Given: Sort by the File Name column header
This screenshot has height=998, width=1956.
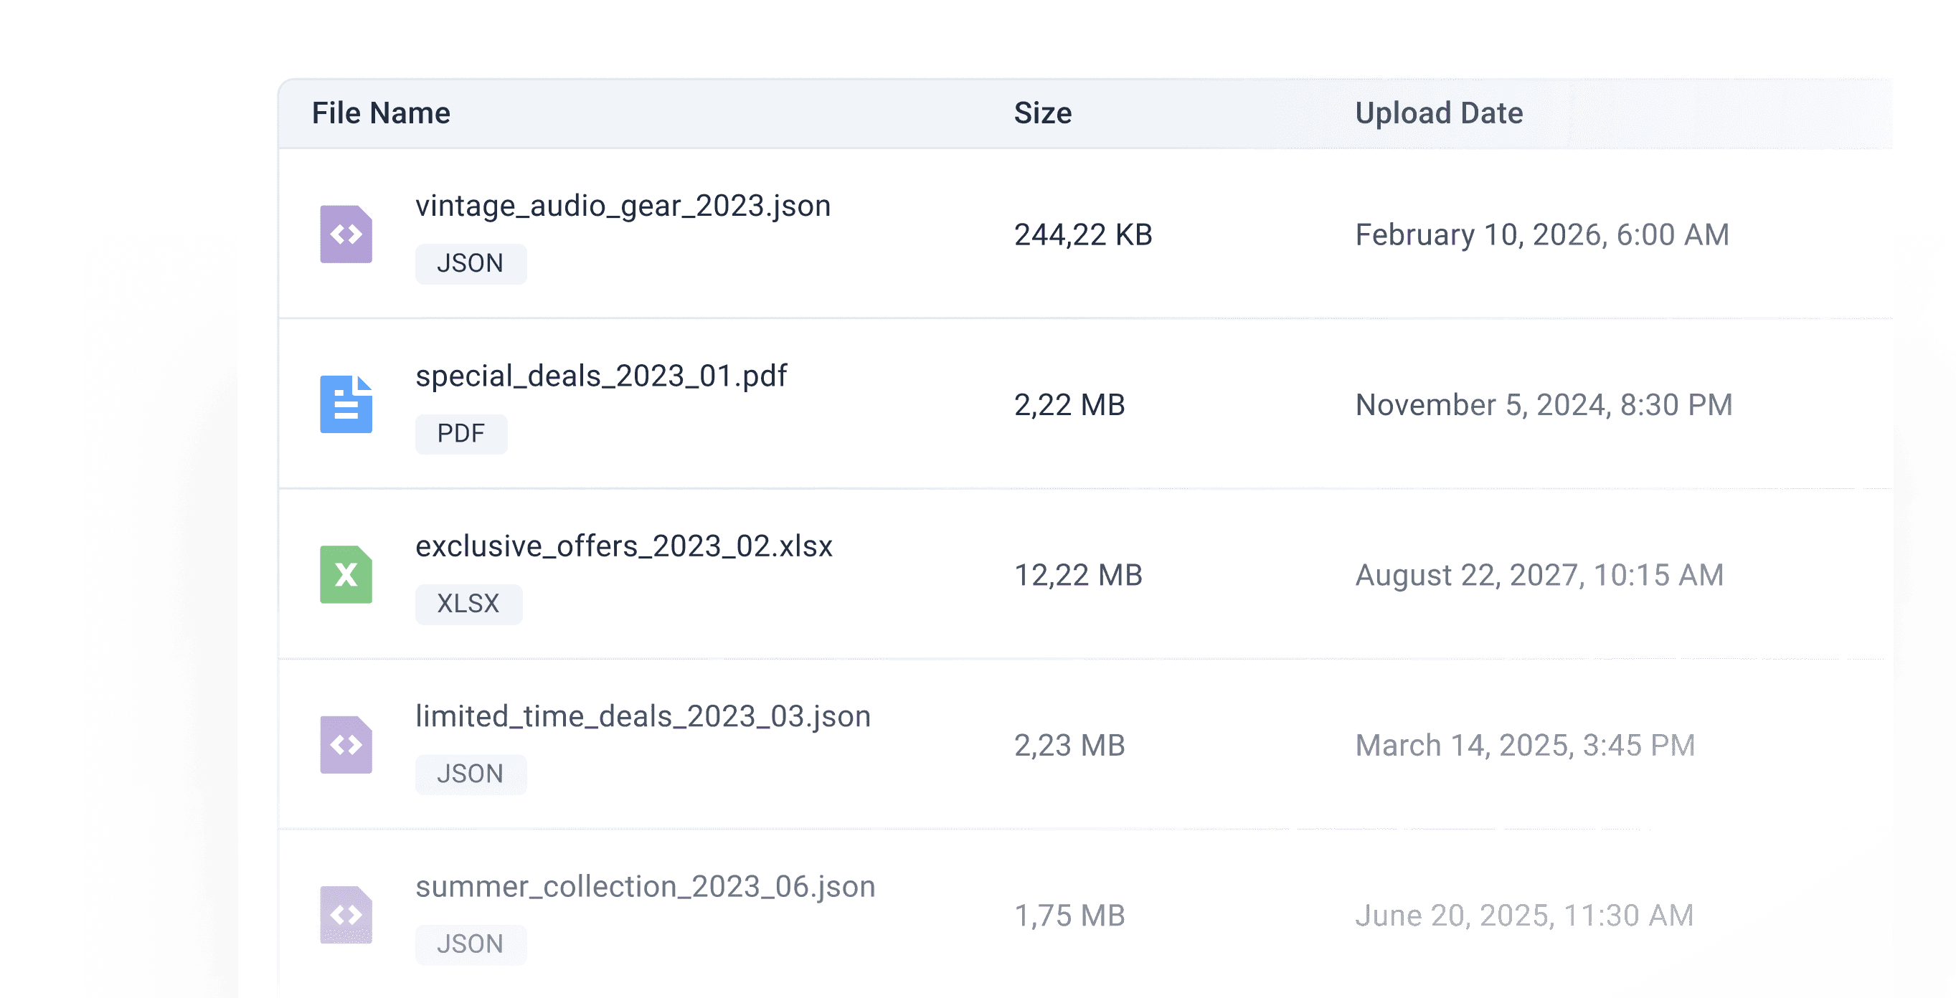Looking at the screenshot, I should [380, 113].
